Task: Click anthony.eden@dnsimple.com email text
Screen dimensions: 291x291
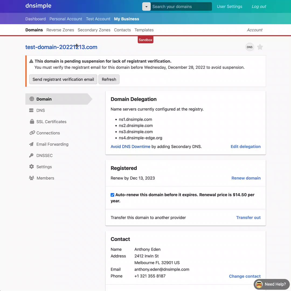Action: click(x=162, y=269)
